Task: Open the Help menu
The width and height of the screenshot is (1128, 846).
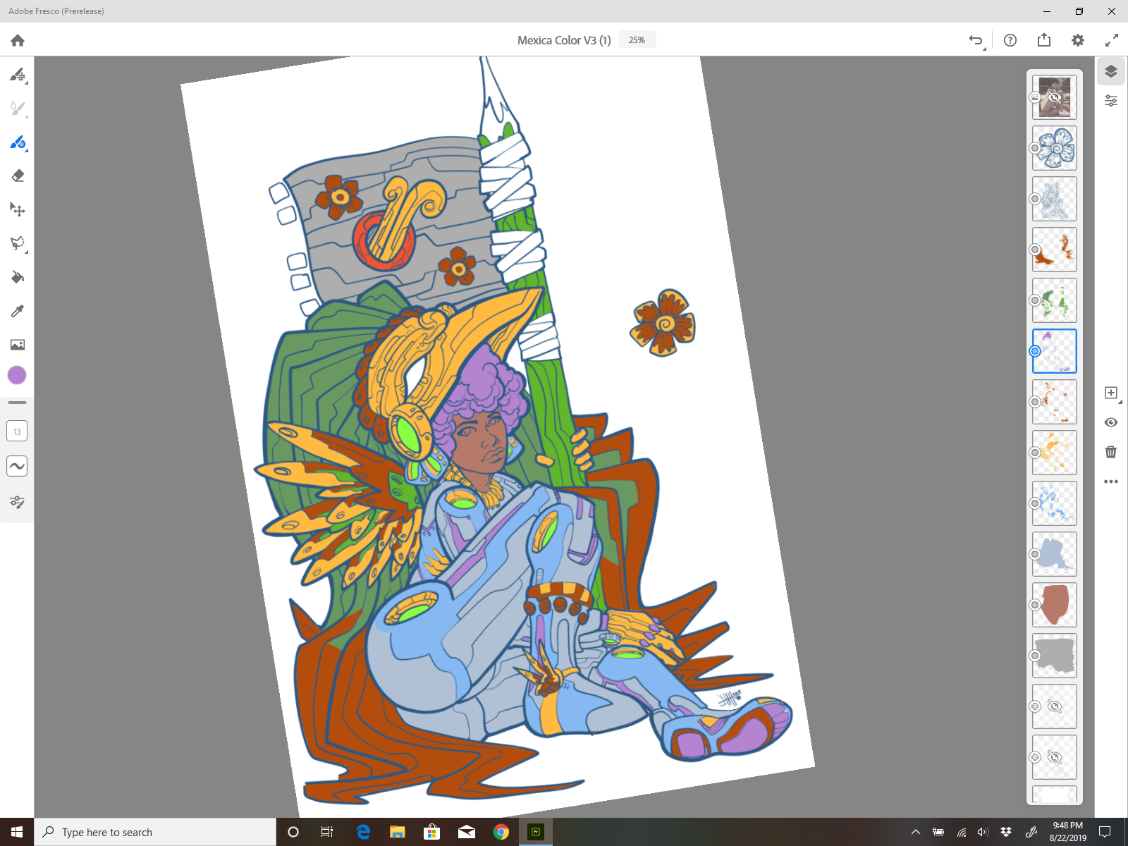Action: coord(1010,40)
